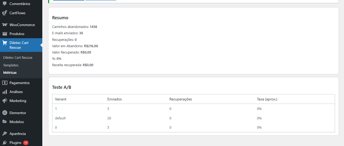Click the Variant column header
This screenshot has width=344, height=146.
click(x=61, y=99)
